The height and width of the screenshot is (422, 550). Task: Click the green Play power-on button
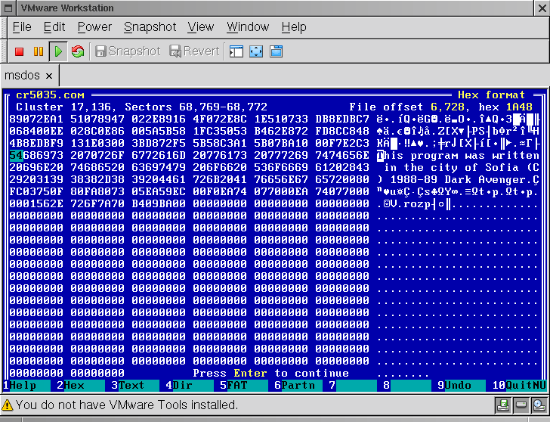(x=58, y=51)
